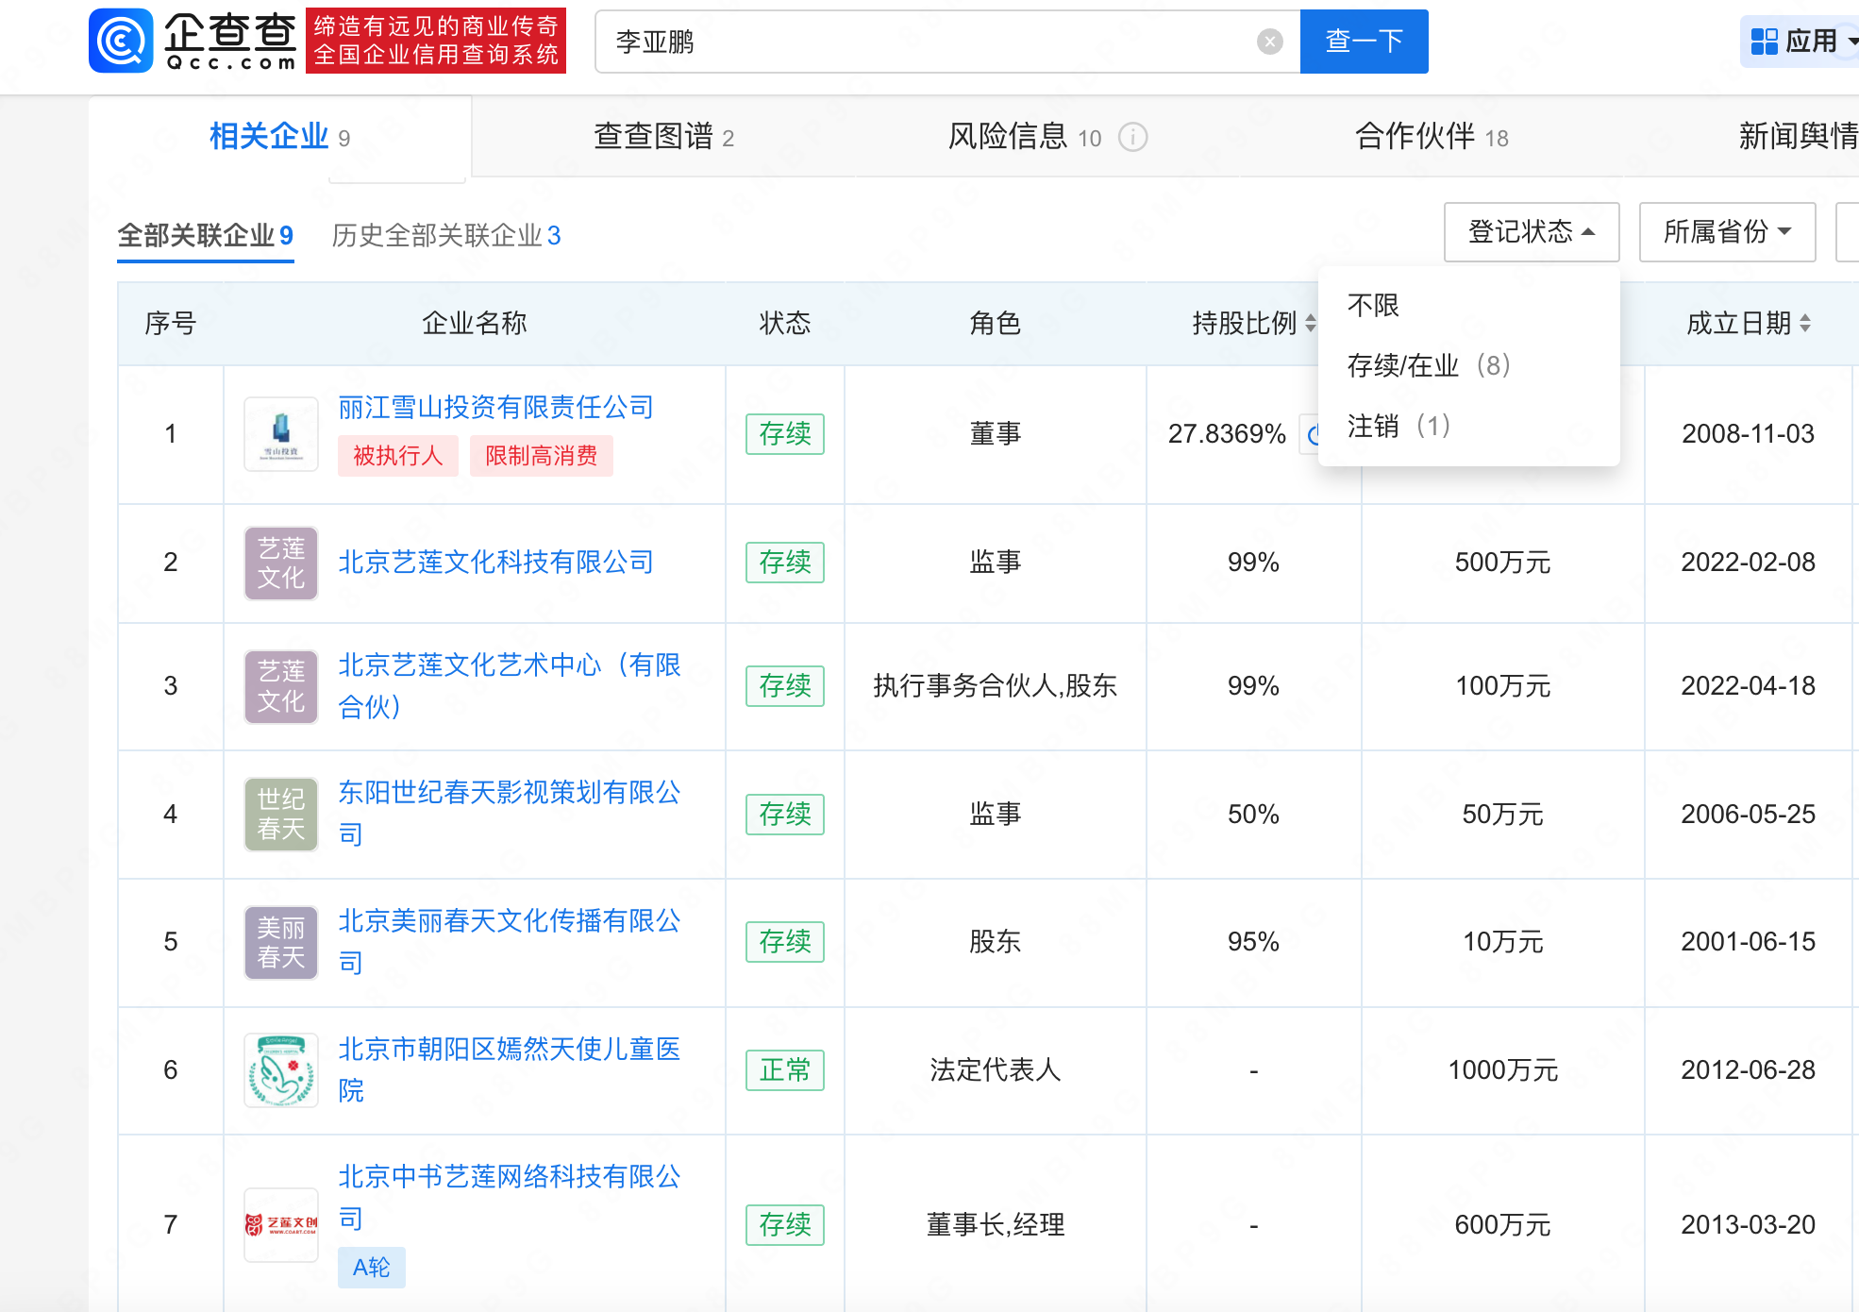Click the 北京中书艺莲 company logo icon

click(x=281, y=1224)
